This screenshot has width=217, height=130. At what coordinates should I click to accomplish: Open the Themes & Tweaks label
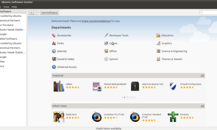tap(172, 59)
